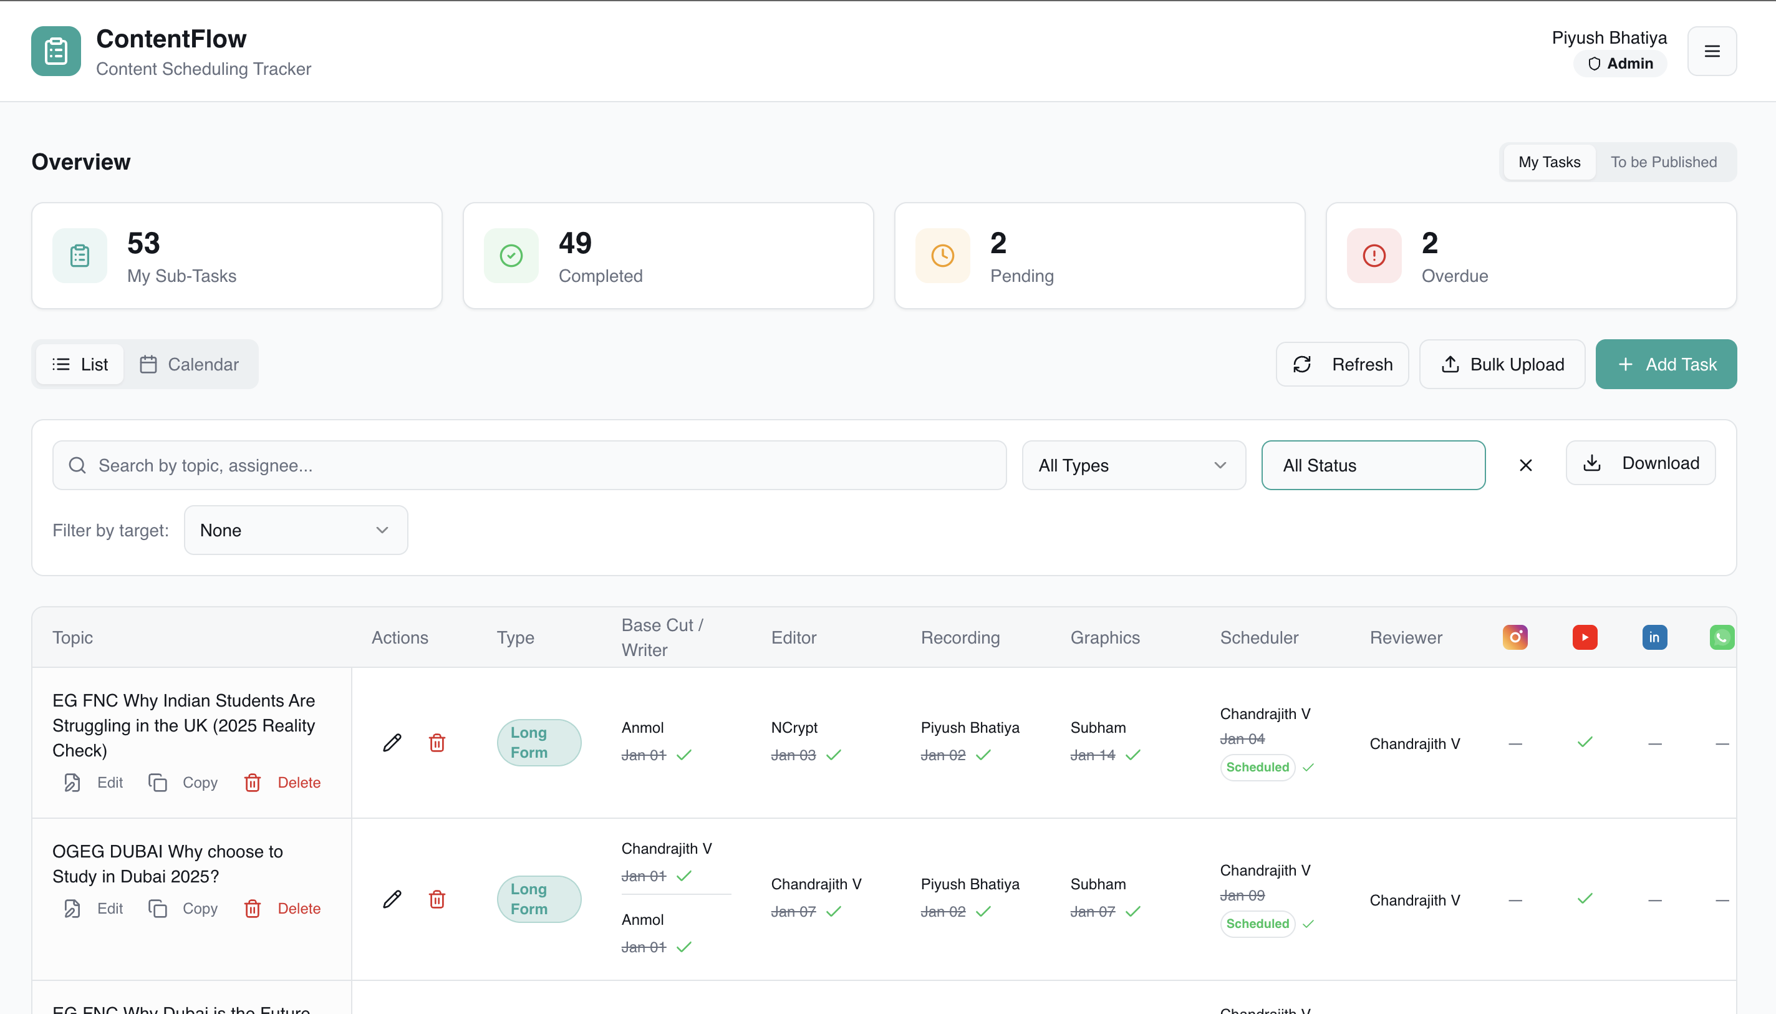Click the Overdue alert icon
Screen dimensions: 1776x1014
[1374, 256]
